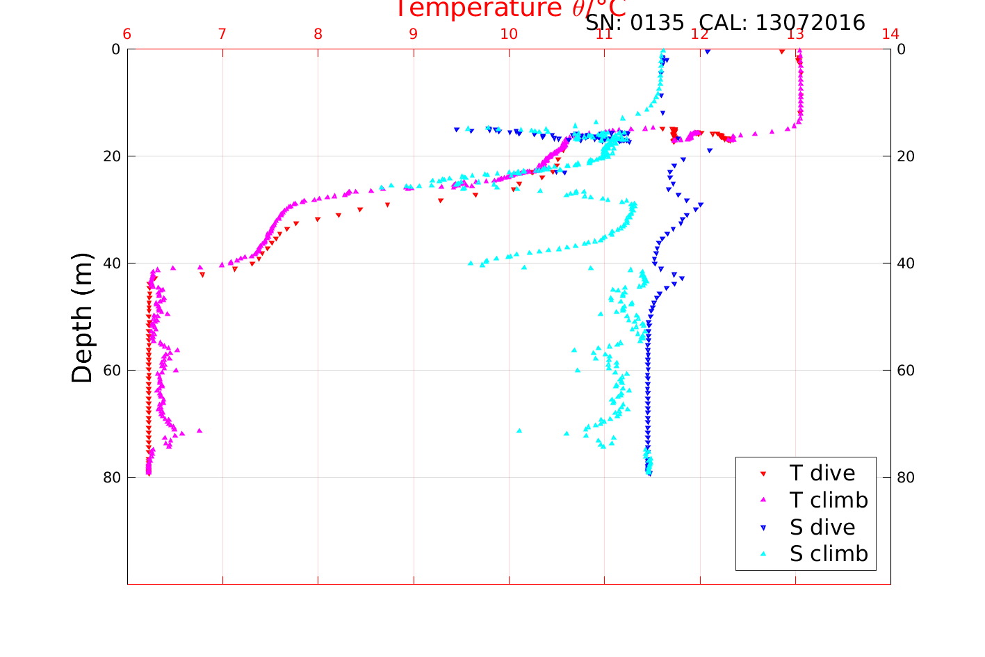Click temperature tick label 8

(x=318, y=34)
